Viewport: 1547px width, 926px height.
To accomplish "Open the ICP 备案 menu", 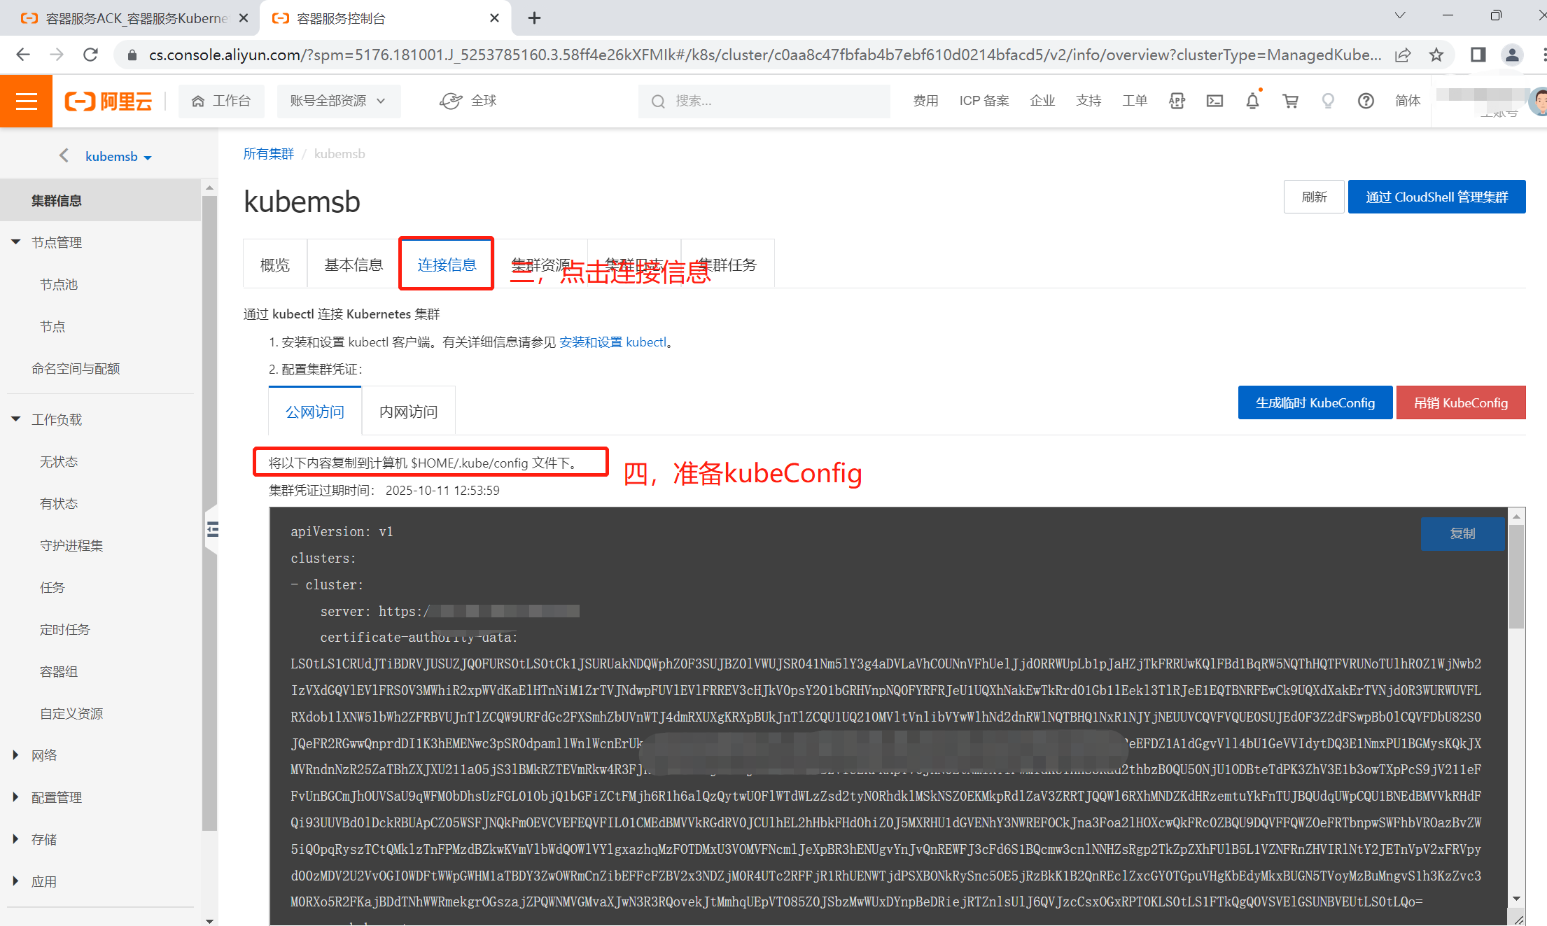I will tap(984, 101).
